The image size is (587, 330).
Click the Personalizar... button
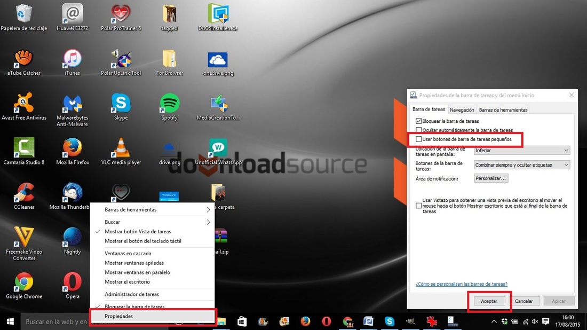491,178
